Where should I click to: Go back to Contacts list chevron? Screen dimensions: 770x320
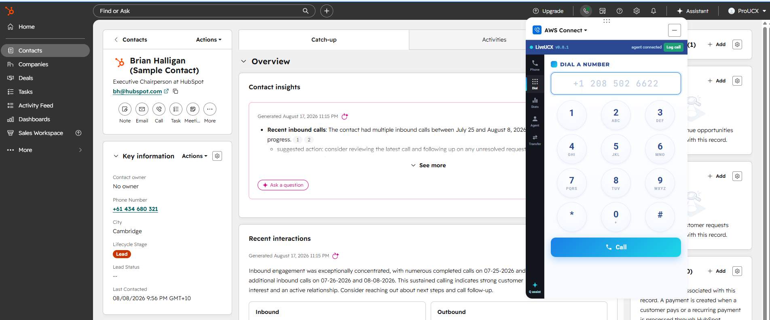[x=116, y=40]
